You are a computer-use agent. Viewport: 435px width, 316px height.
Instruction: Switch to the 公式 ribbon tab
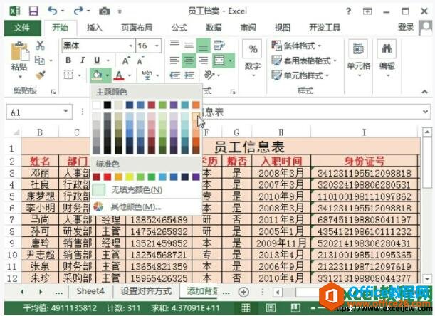179,28
